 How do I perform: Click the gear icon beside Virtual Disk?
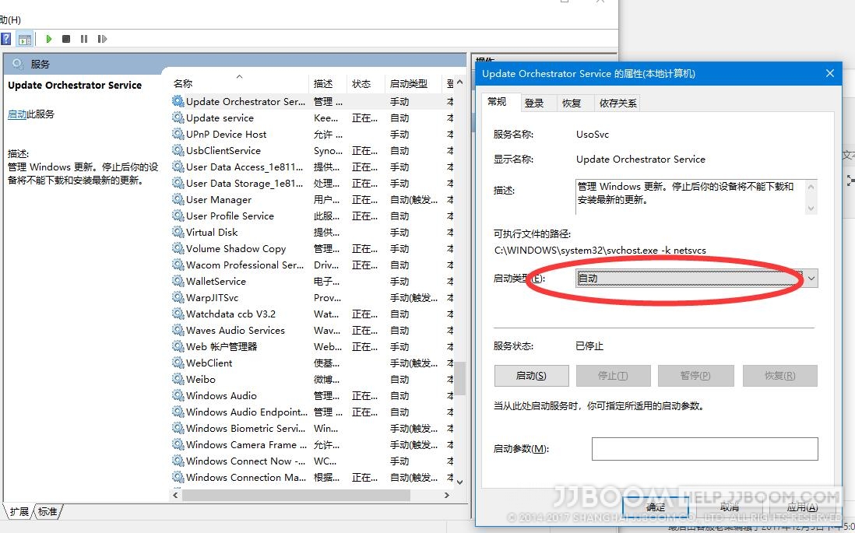click(180, 232)
